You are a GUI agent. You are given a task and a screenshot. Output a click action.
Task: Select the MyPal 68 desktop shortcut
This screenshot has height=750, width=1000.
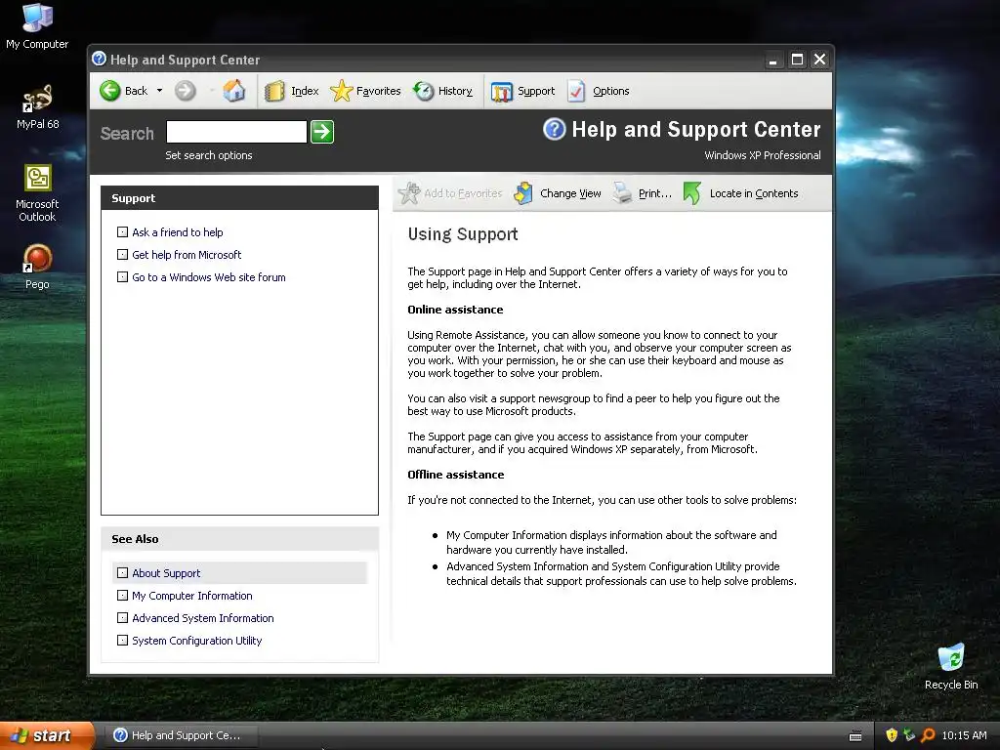tap(38, 107)
